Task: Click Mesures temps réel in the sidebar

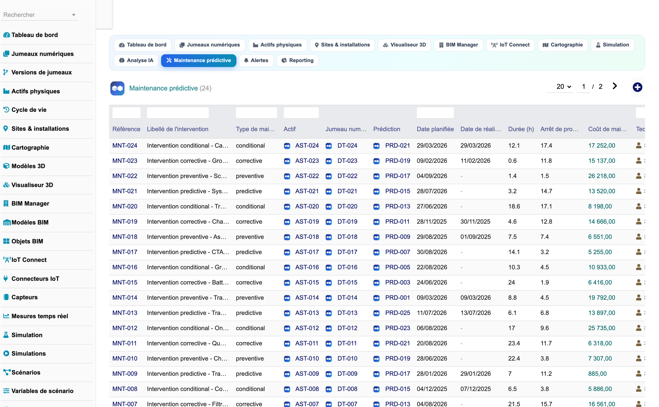Action: (40, 316)
